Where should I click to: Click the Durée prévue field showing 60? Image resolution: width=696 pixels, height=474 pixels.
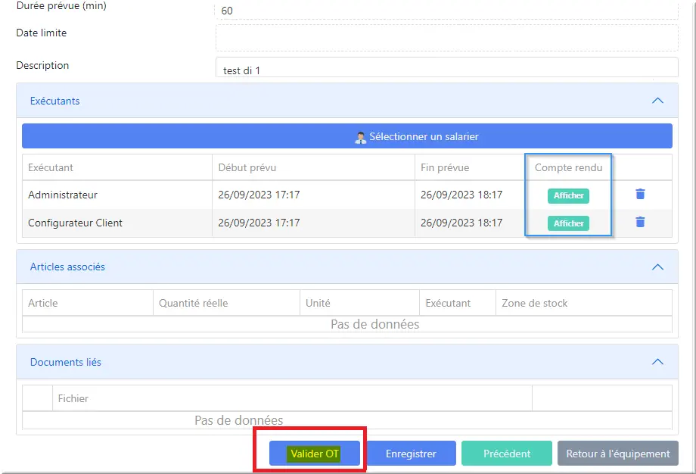coord(447,11)
